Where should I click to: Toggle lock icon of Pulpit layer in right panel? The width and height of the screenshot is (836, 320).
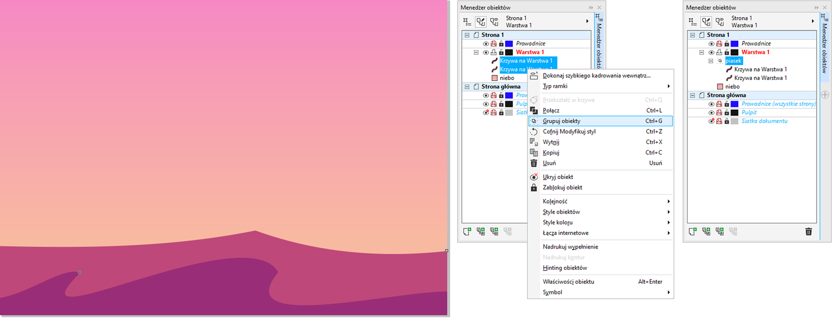point(726,112)
